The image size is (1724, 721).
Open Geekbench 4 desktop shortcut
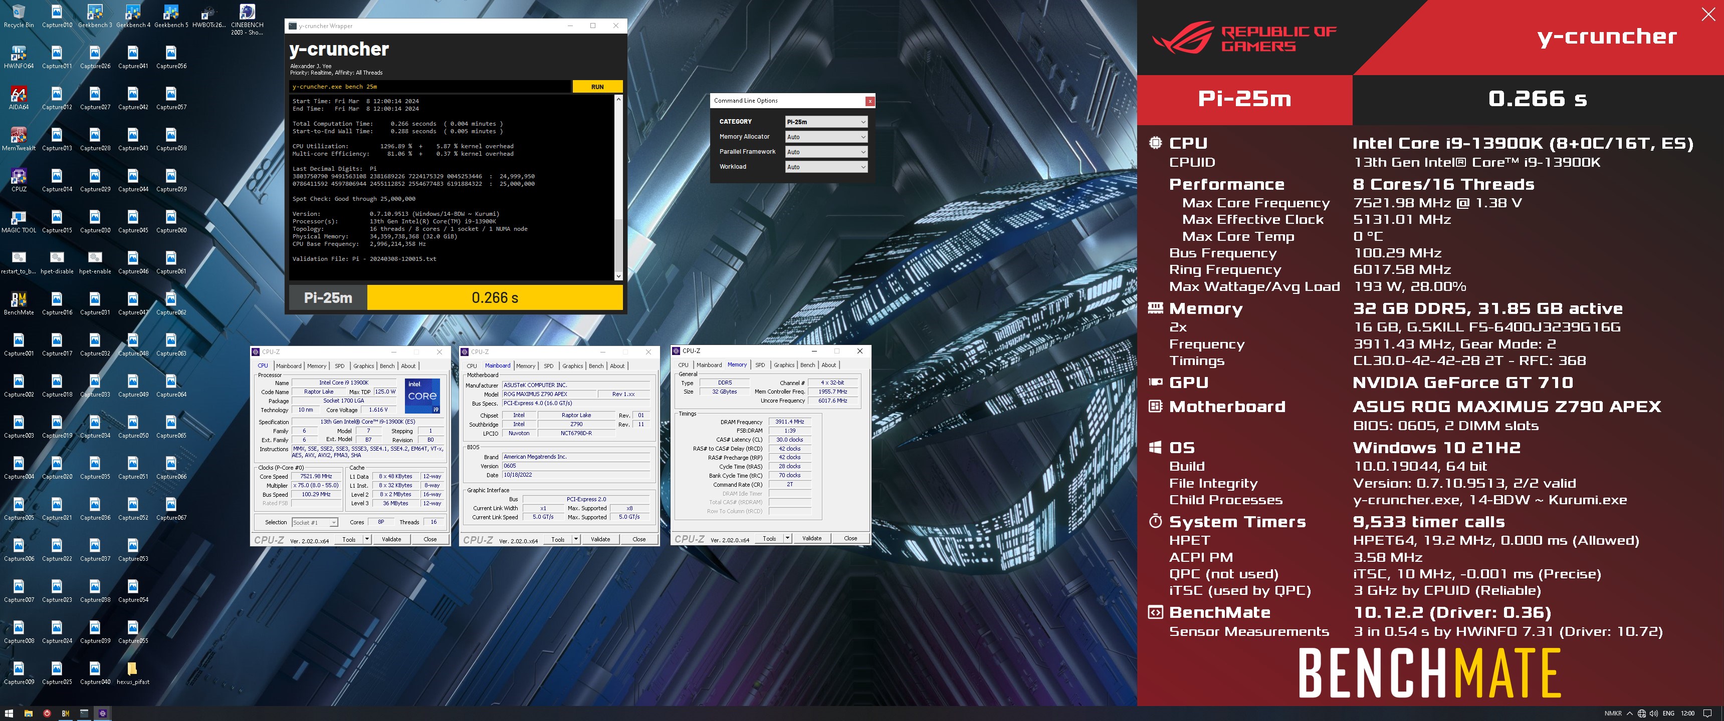click(133, 16)
